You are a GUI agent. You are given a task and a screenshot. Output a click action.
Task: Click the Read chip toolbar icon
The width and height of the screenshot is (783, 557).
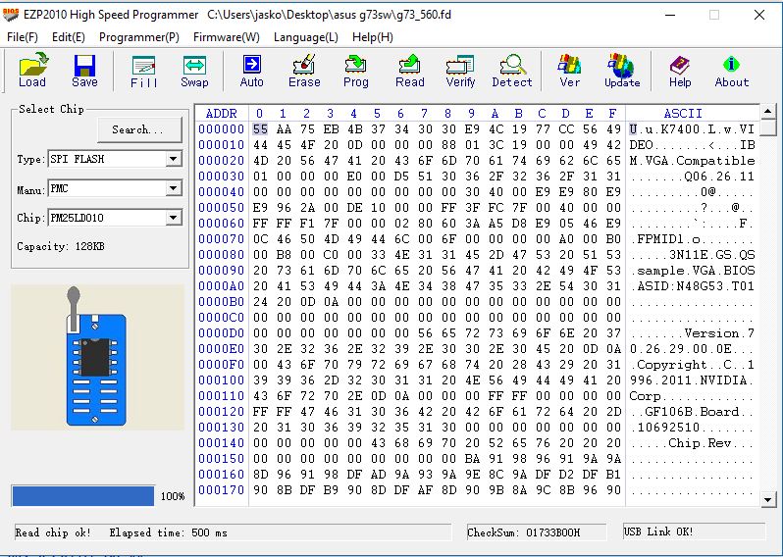[x=409, y=72]
